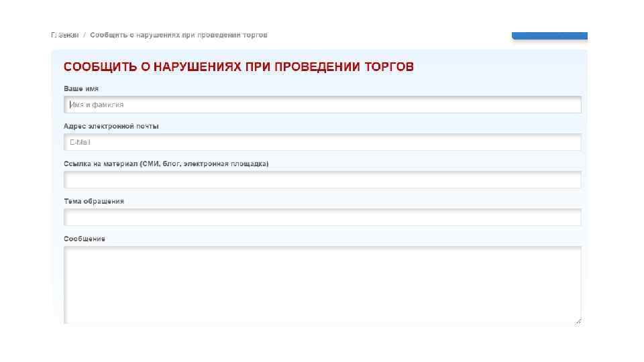This screenshot has height=362, width=644.
Task: Focus the 'Тема обращения' input field
Action: pos(323,217)
